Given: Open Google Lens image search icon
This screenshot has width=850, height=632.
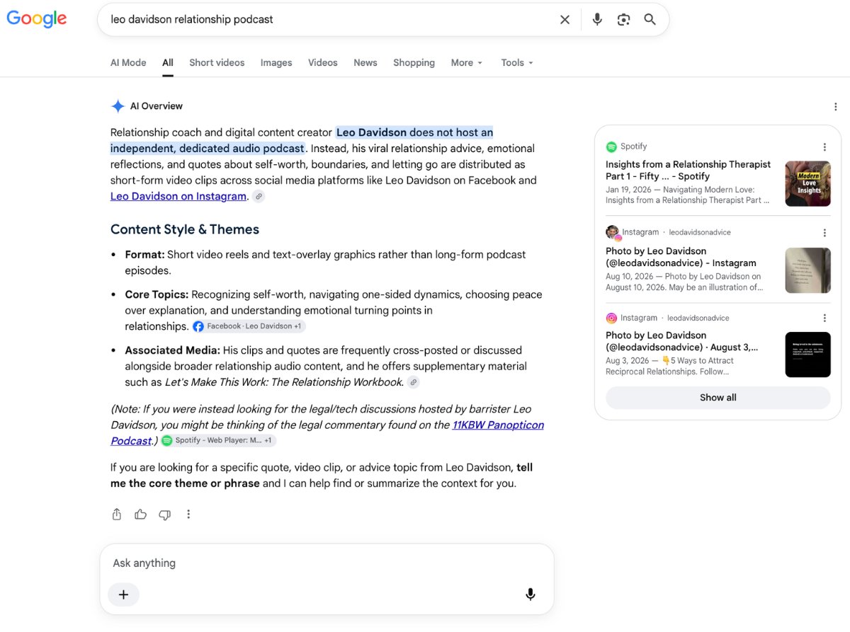Looking at the screenshot, I should click(x=623, y=20).
